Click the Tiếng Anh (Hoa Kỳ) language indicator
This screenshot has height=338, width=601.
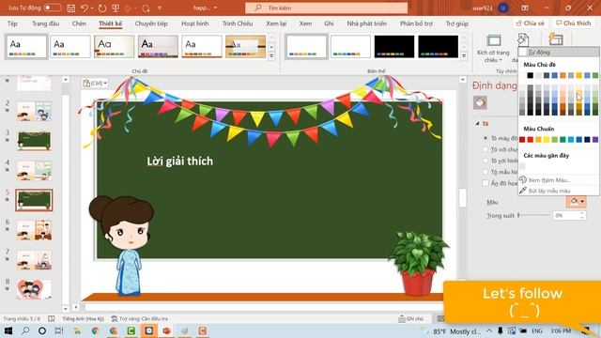tap(83, 319)
